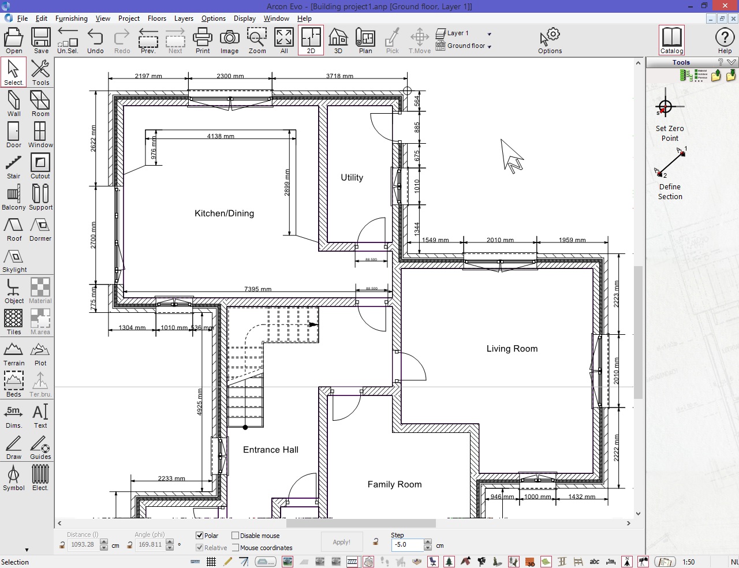
Task: Increase Step value with stepper arrow
Action: [427, 541]
